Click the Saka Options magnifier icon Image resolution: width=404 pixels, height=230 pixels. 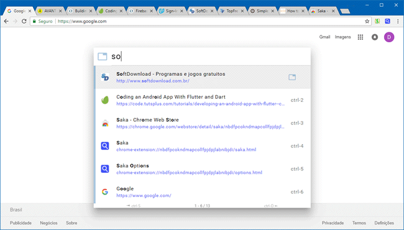click(x=105, y=169)
